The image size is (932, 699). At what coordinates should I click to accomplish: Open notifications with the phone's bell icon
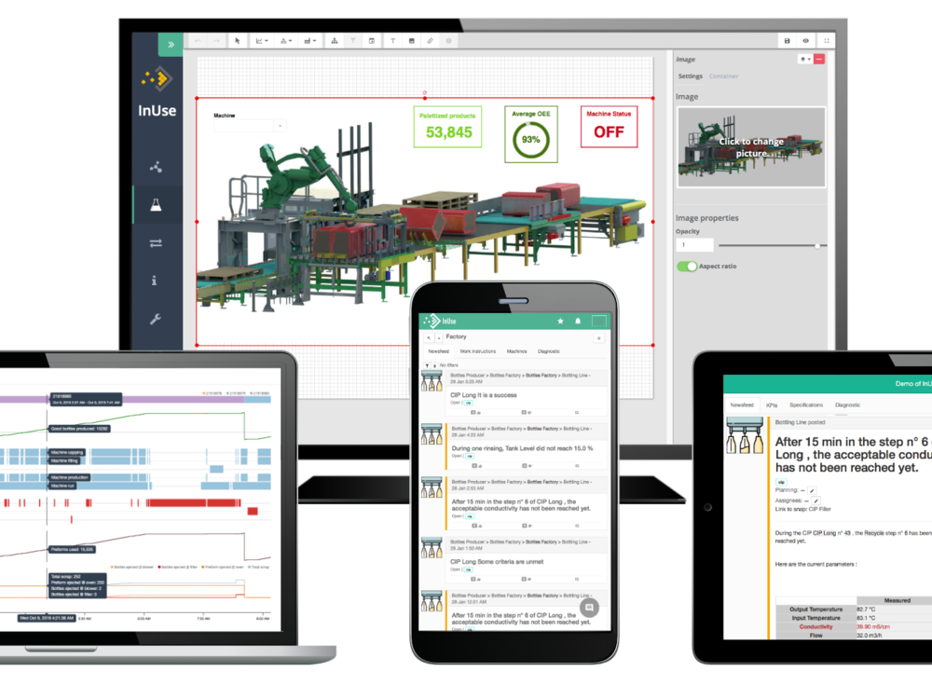578,321
